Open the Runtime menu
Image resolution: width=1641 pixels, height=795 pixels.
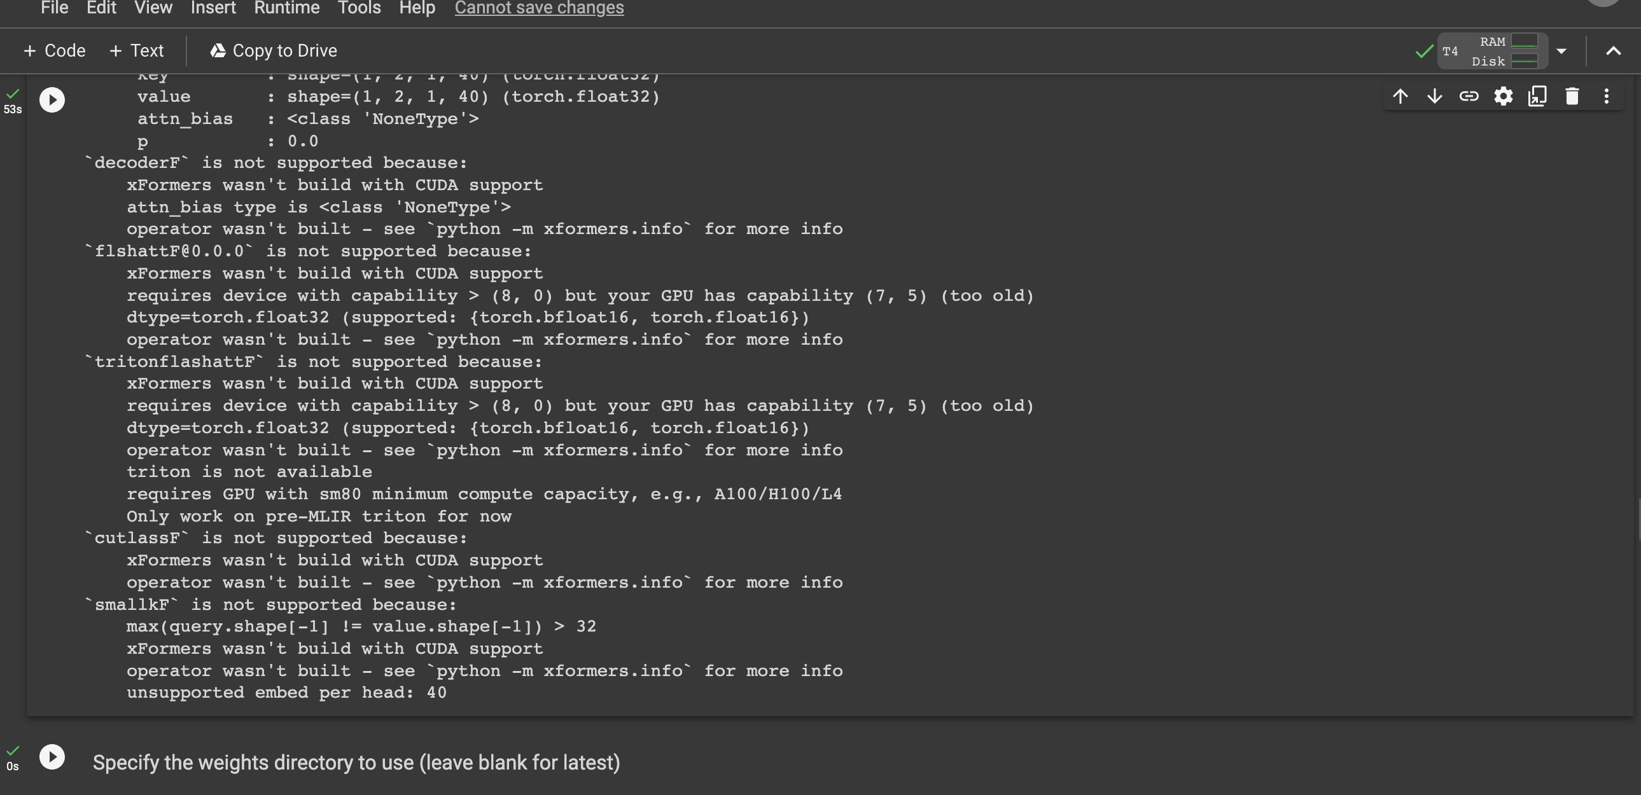(286, 8)
